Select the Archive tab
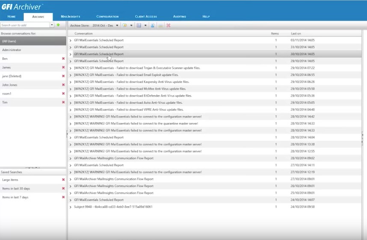 [x=38, y=17]
